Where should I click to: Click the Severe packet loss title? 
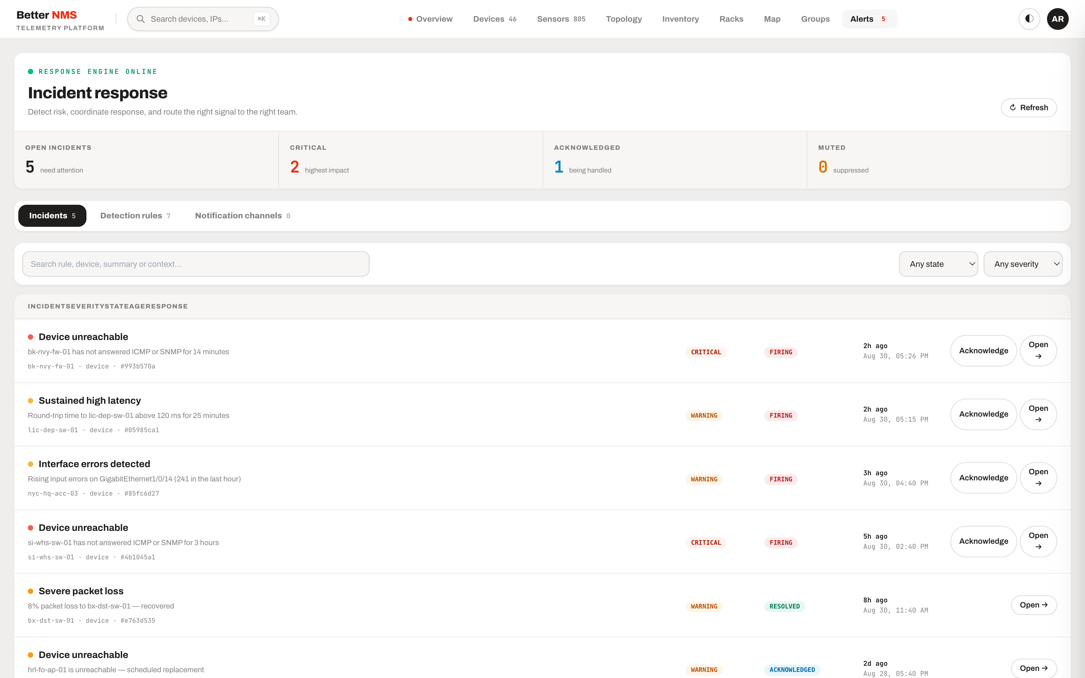click(x=81, y=592)
